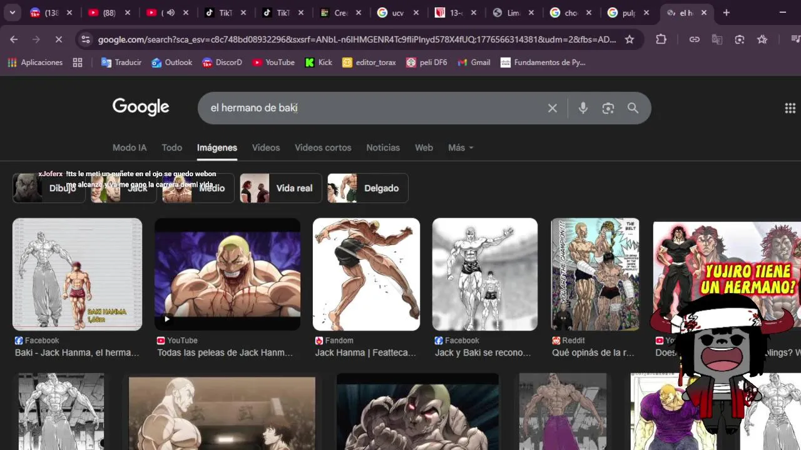Viewport: 801px width, 450px height.
Task: Click the link-chain extension icon
Action: (695, 39)
